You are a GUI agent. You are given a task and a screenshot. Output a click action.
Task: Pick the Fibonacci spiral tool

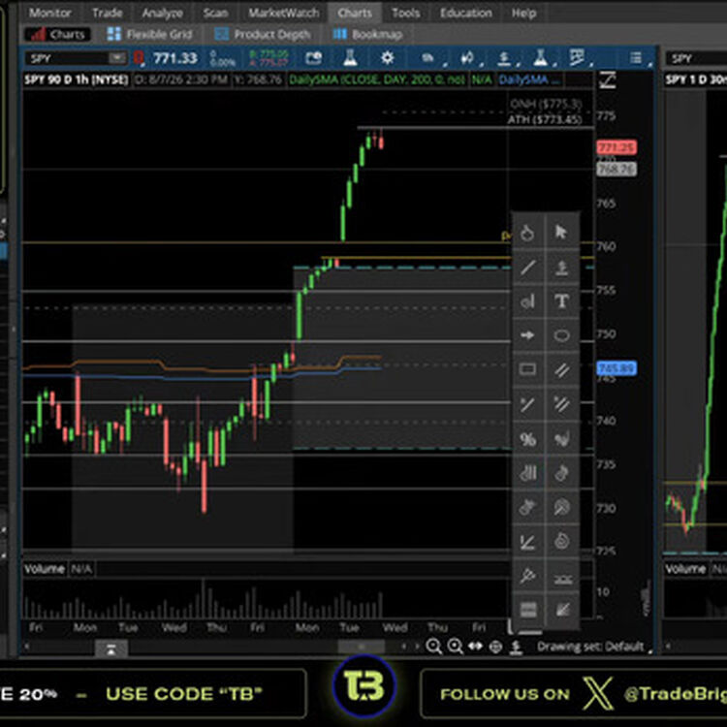(x=561, y=541)
